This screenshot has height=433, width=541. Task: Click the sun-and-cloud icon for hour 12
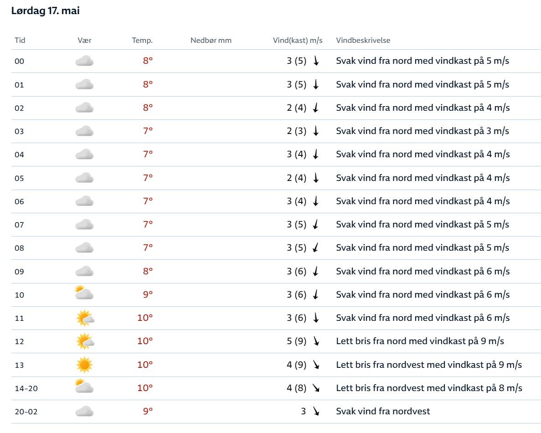(85, 341)
